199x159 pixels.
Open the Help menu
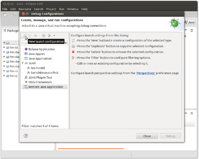[x=84, y=9]
